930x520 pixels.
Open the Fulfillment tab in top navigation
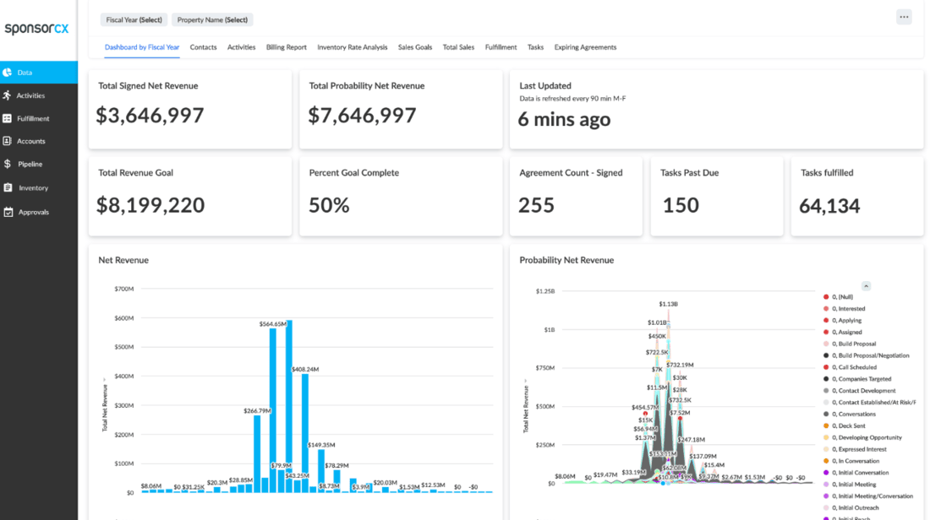[x=501, y=47]
